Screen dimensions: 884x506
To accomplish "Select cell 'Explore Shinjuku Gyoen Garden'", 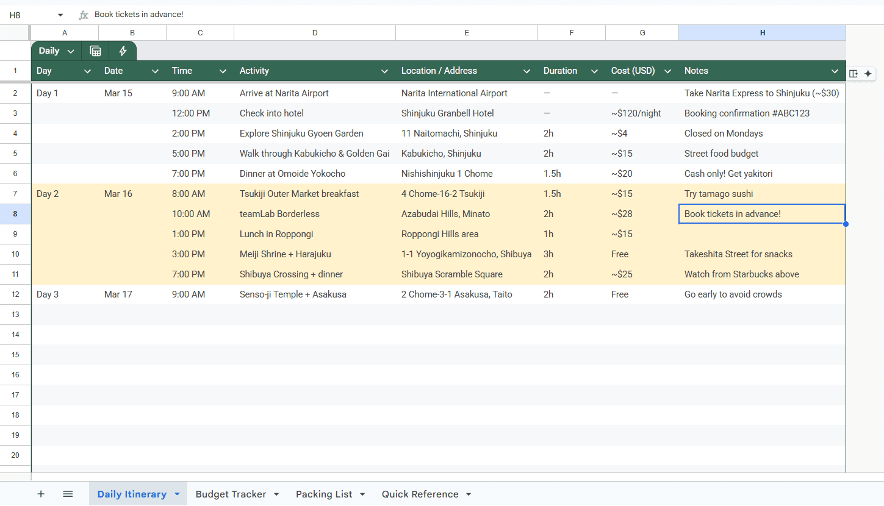I will [x=315, y=134].
